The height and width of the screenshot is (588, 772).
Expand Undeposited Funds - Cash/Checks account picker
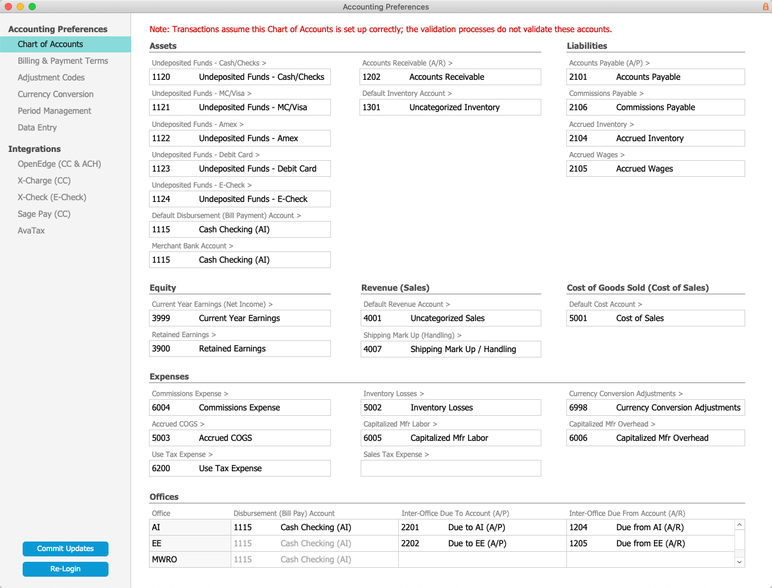[209, 63]
